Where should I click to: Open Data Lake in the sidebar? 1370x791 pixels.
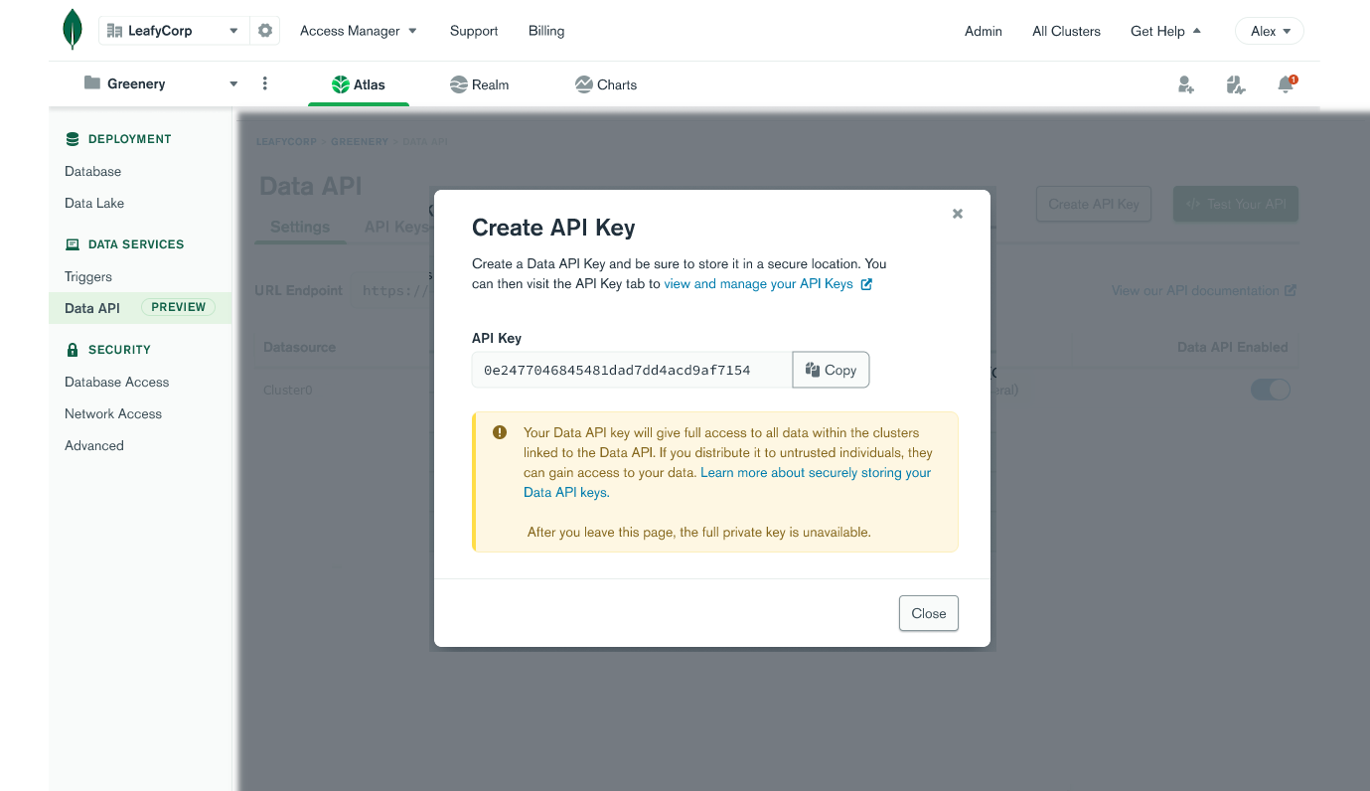pyautogui.click(x=94, y=203)
